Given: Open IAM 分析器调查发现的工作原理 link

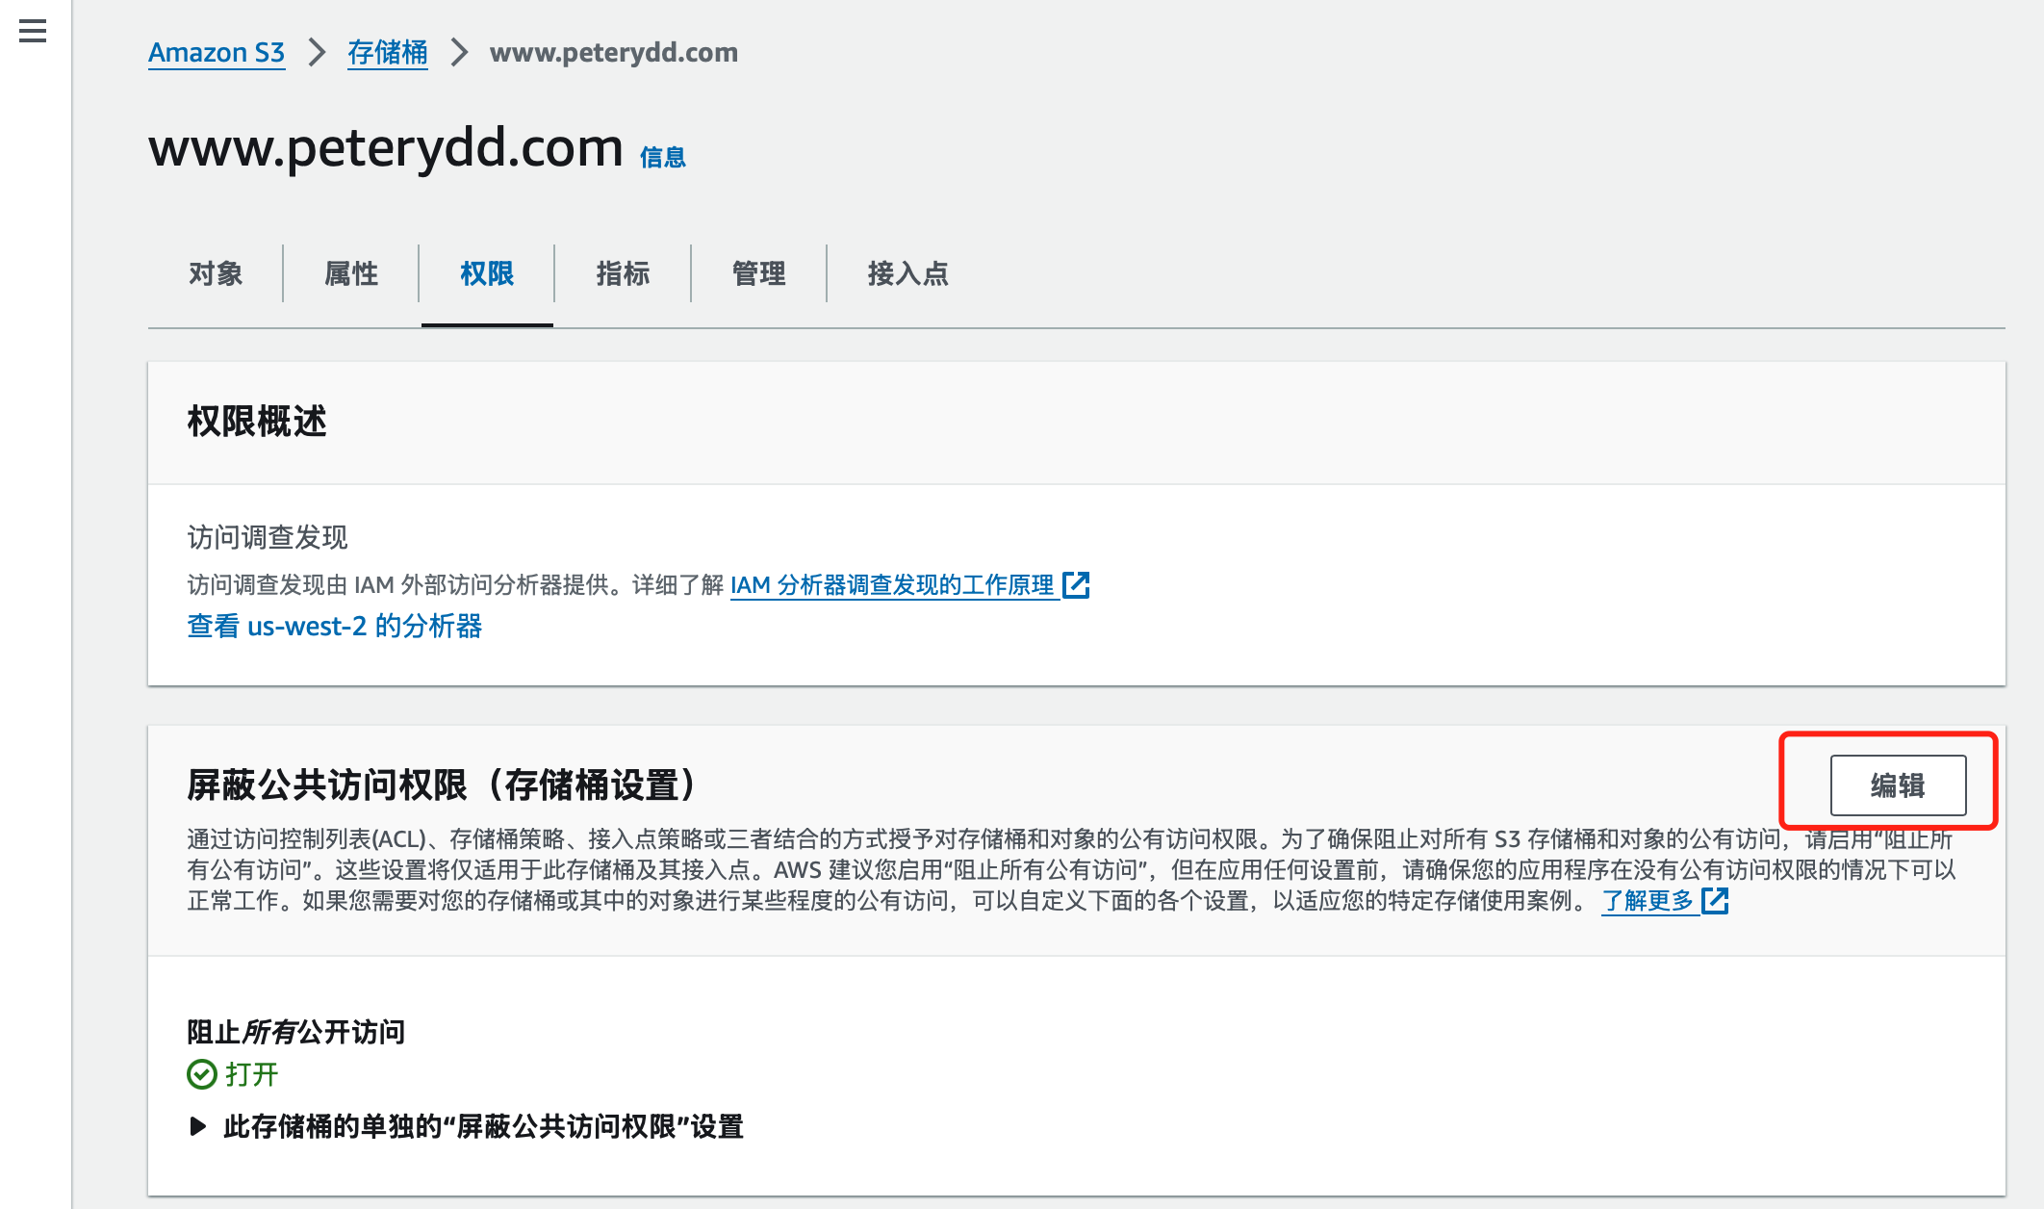Looking at the screenshot, I should pyautogui.click(x=892, y=584).
